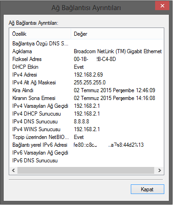Viewport: 173px width, 205px height.
Task: Select the IPv4 Alt Ağ Maskesi row
Action: pyautogui.click(x=87, y=83)
